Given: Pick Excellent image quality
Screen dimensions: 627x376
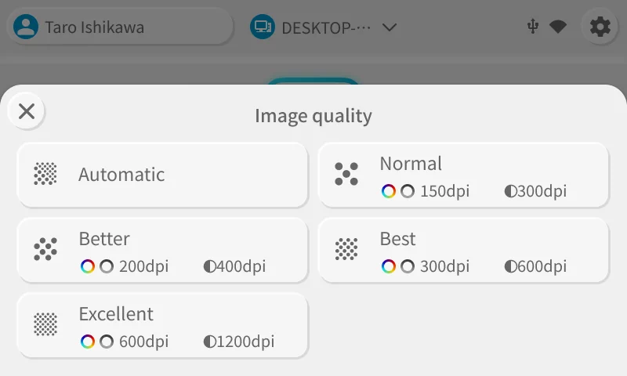Looking at the screenshot, I should 161,325.
